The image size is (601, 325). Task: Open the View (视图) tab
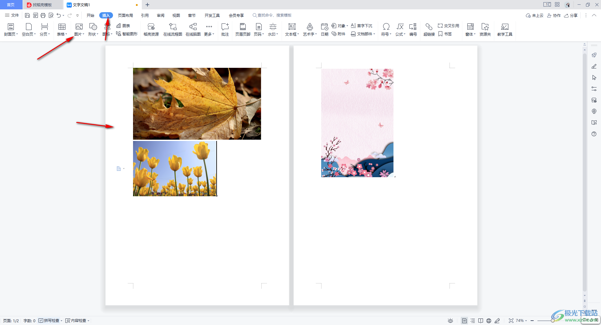[x=176, y=15]
